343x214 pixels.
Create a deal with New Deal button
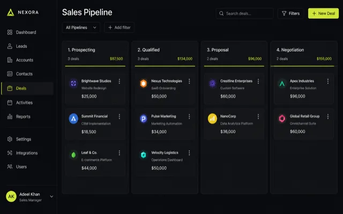click(323, 13)
